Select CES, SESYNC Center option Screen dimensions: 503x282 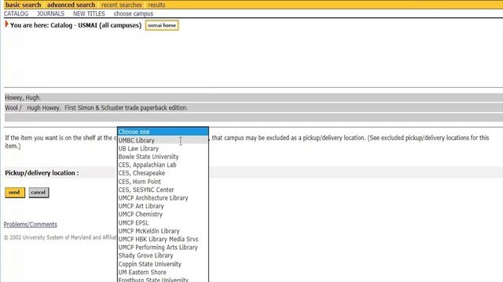[163, 190]
